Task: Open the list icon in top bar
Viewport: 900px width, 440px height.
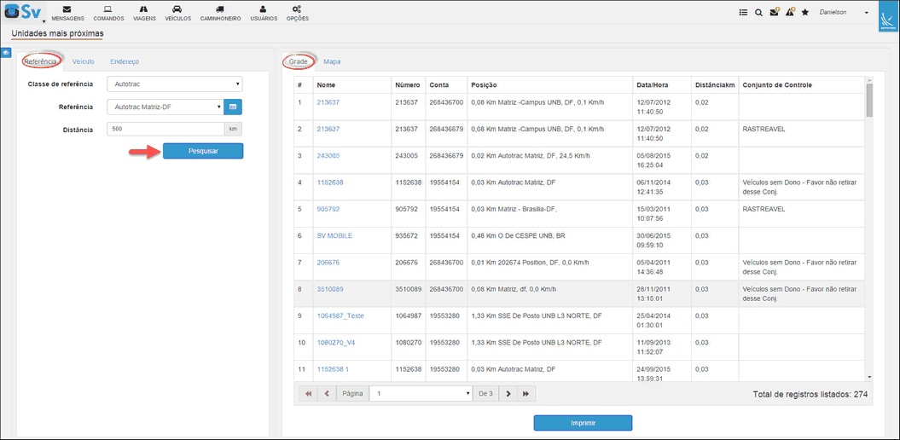Action: pos(743,13)
